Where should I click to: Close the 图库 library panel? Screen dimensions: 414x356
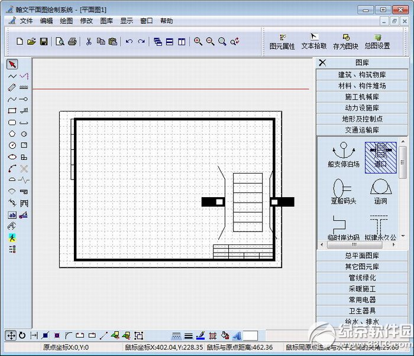(x=322, y=63)
